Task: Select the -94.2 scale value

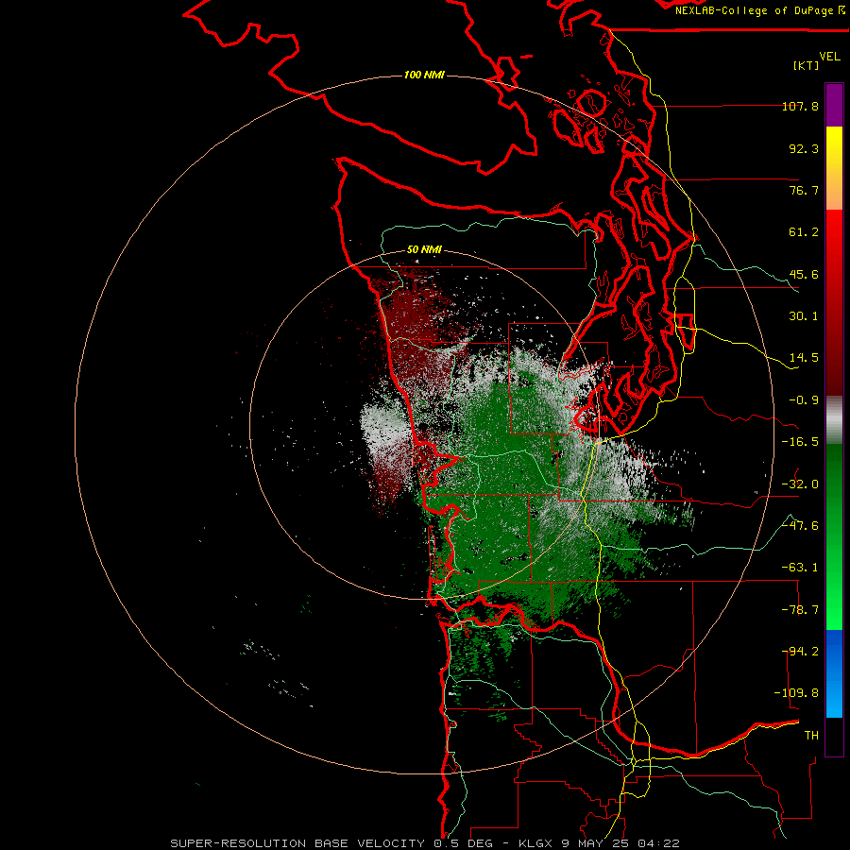Action: (800, 651)
